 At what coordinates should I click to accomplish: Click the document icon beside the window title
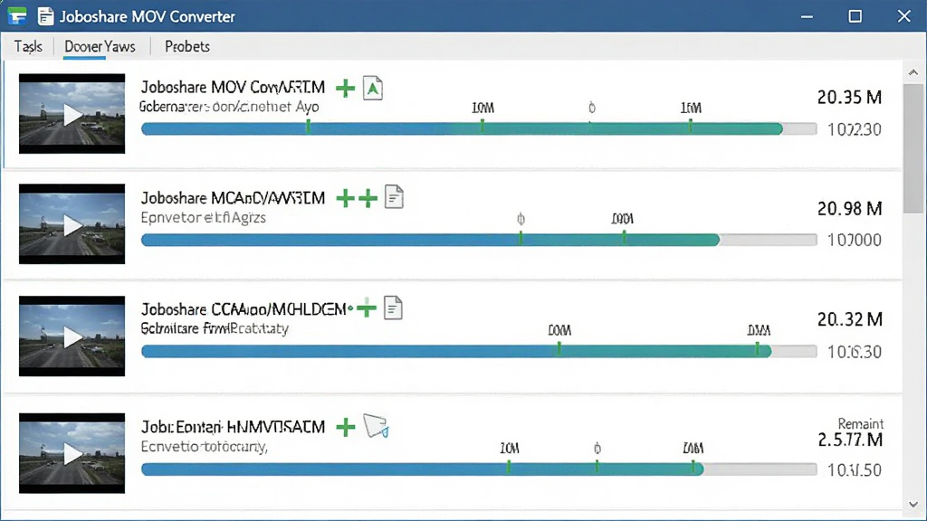pyautogui.click(x=45, y=16)
